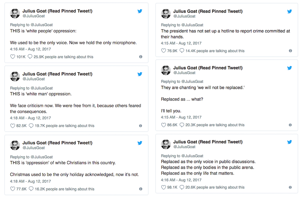Like the tweet with 101K hearts
This screenshot has height=197, width=303.
(x=12, y=57)
